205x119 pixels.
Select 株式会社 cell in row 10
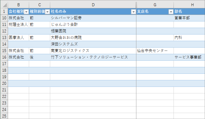click(18, 18)
